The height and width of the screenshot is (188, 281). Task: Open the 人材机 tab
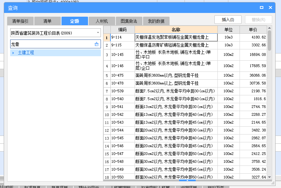pyautogui.click(x=102, y=21)
